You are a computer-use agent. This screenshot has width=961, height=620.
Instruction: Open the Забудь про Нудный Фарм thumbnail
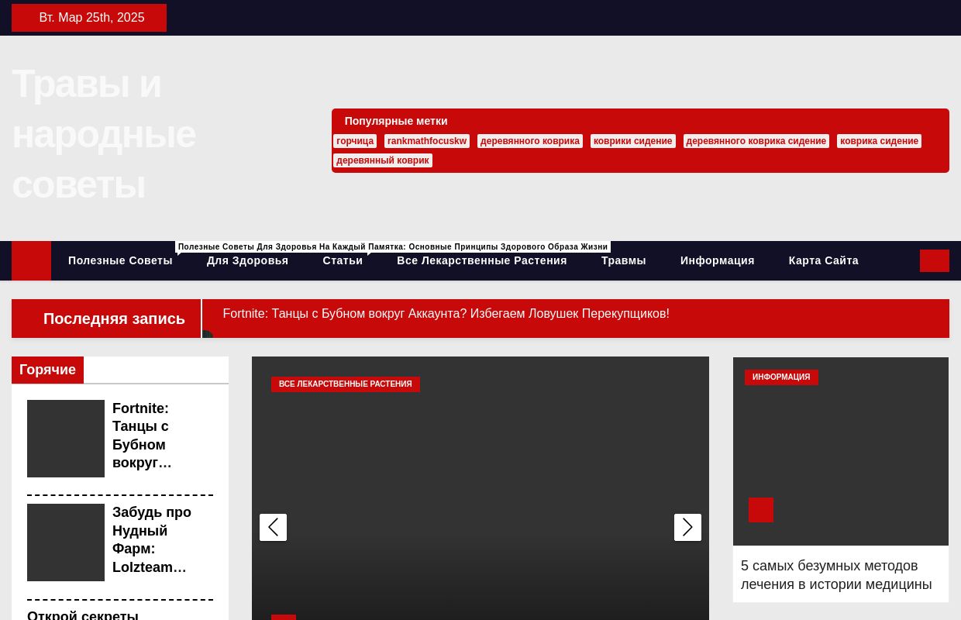66,542
